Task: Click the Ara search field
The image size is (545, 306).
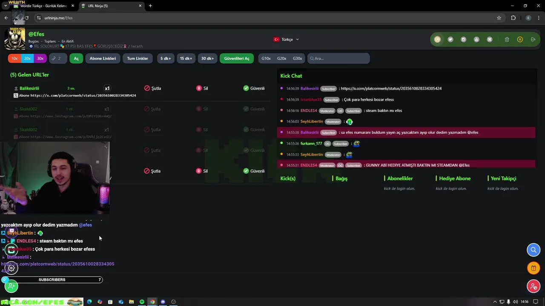Action: coord(338,59)
